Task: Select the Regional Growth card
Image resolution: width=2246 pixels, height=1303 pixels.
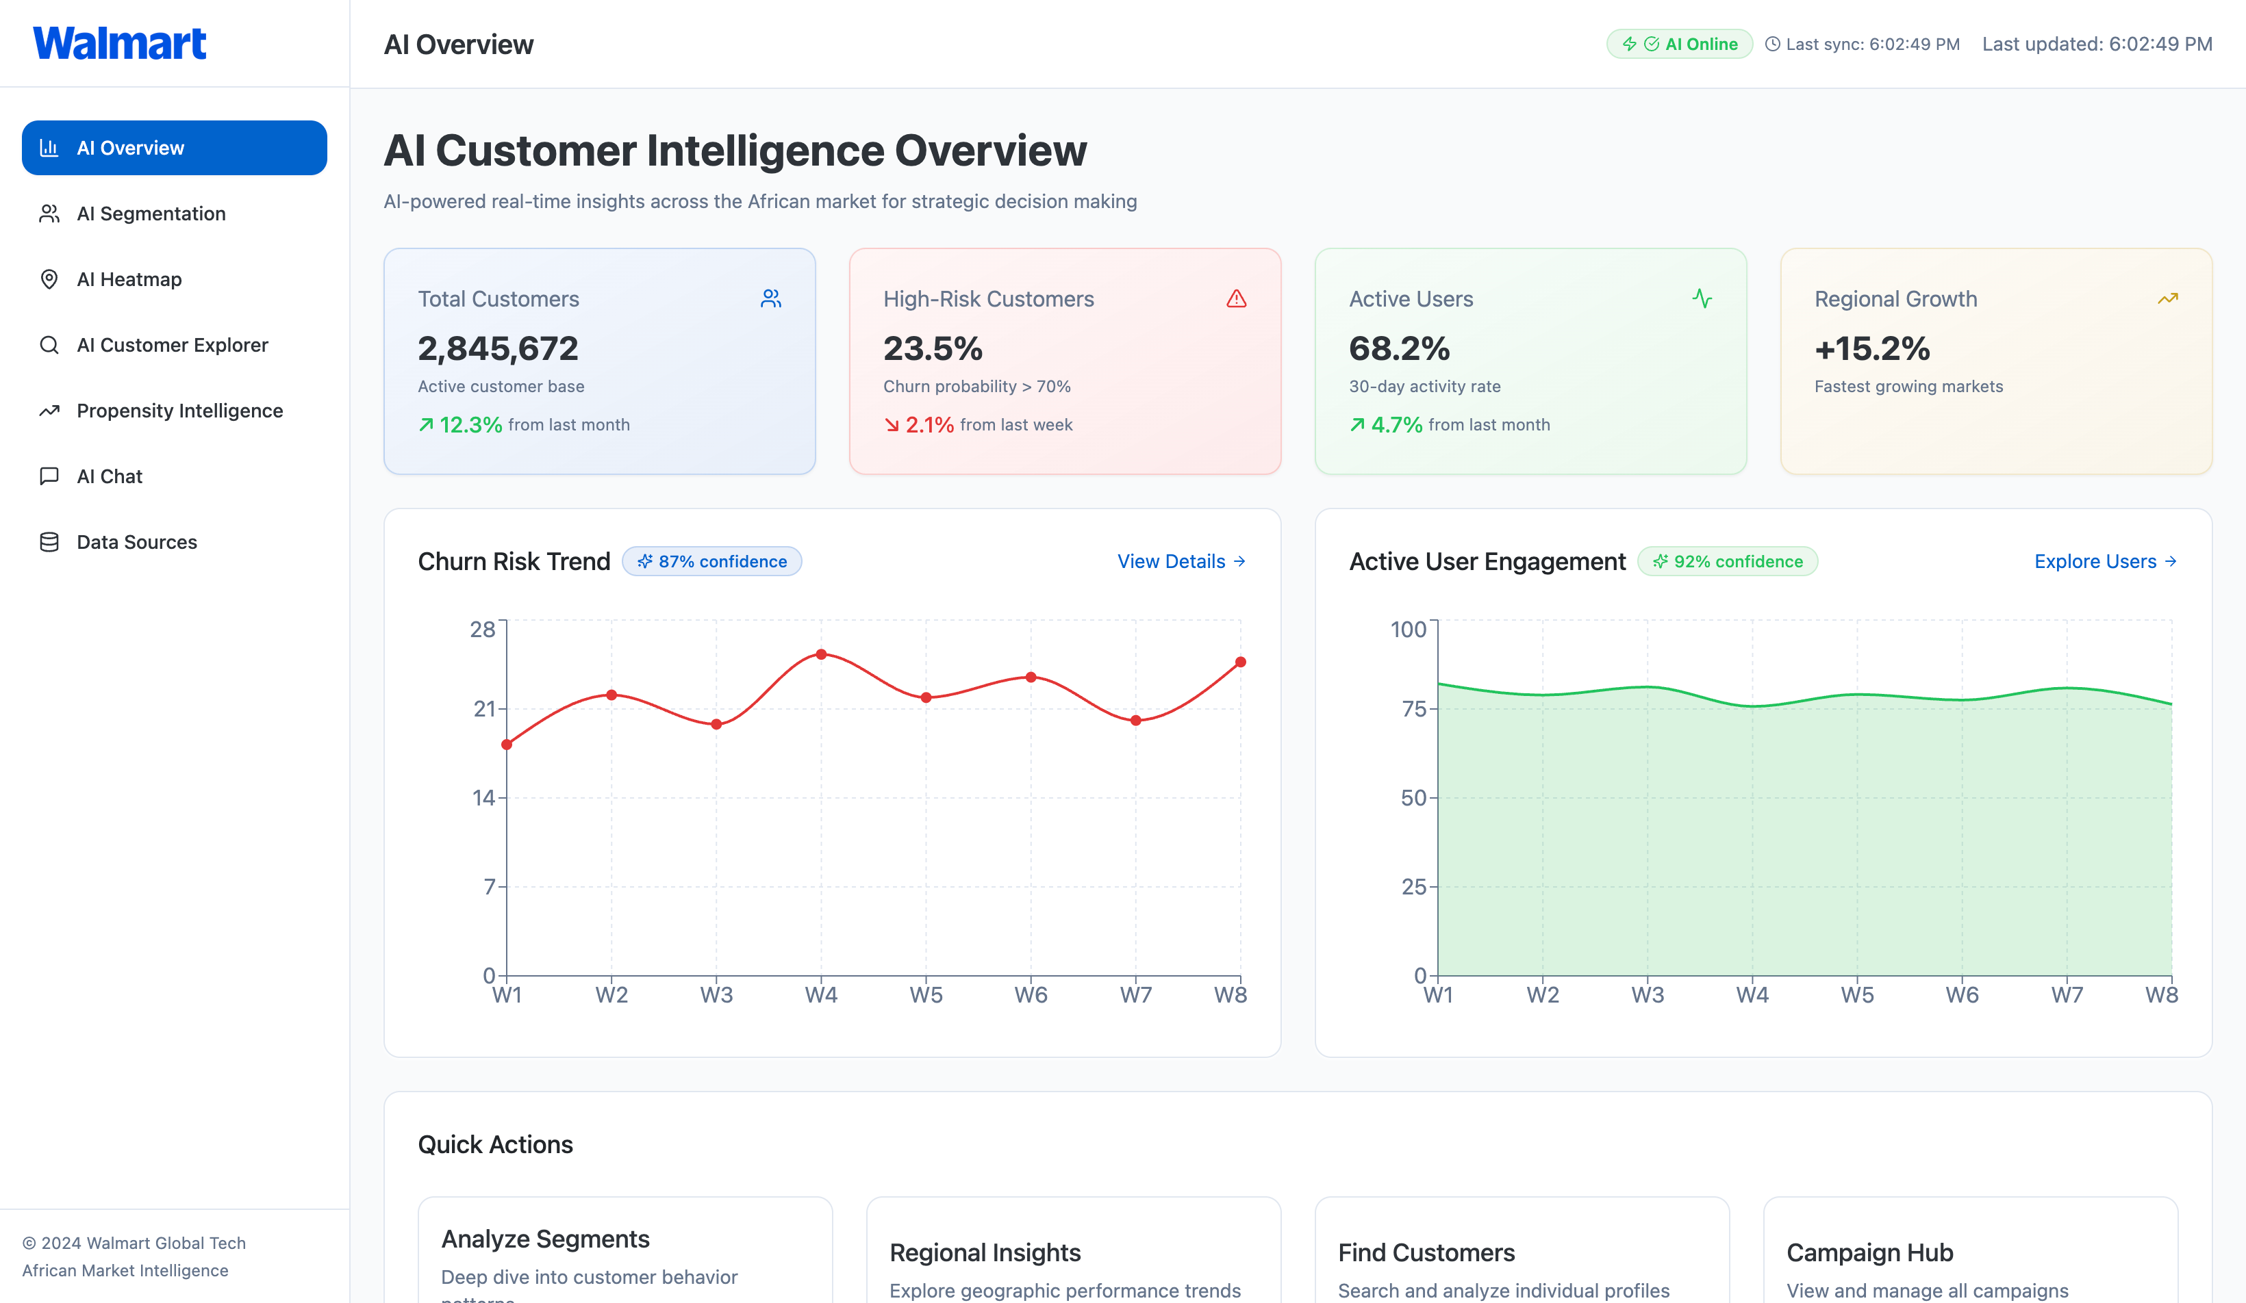Action: [x=1997, y=361]
